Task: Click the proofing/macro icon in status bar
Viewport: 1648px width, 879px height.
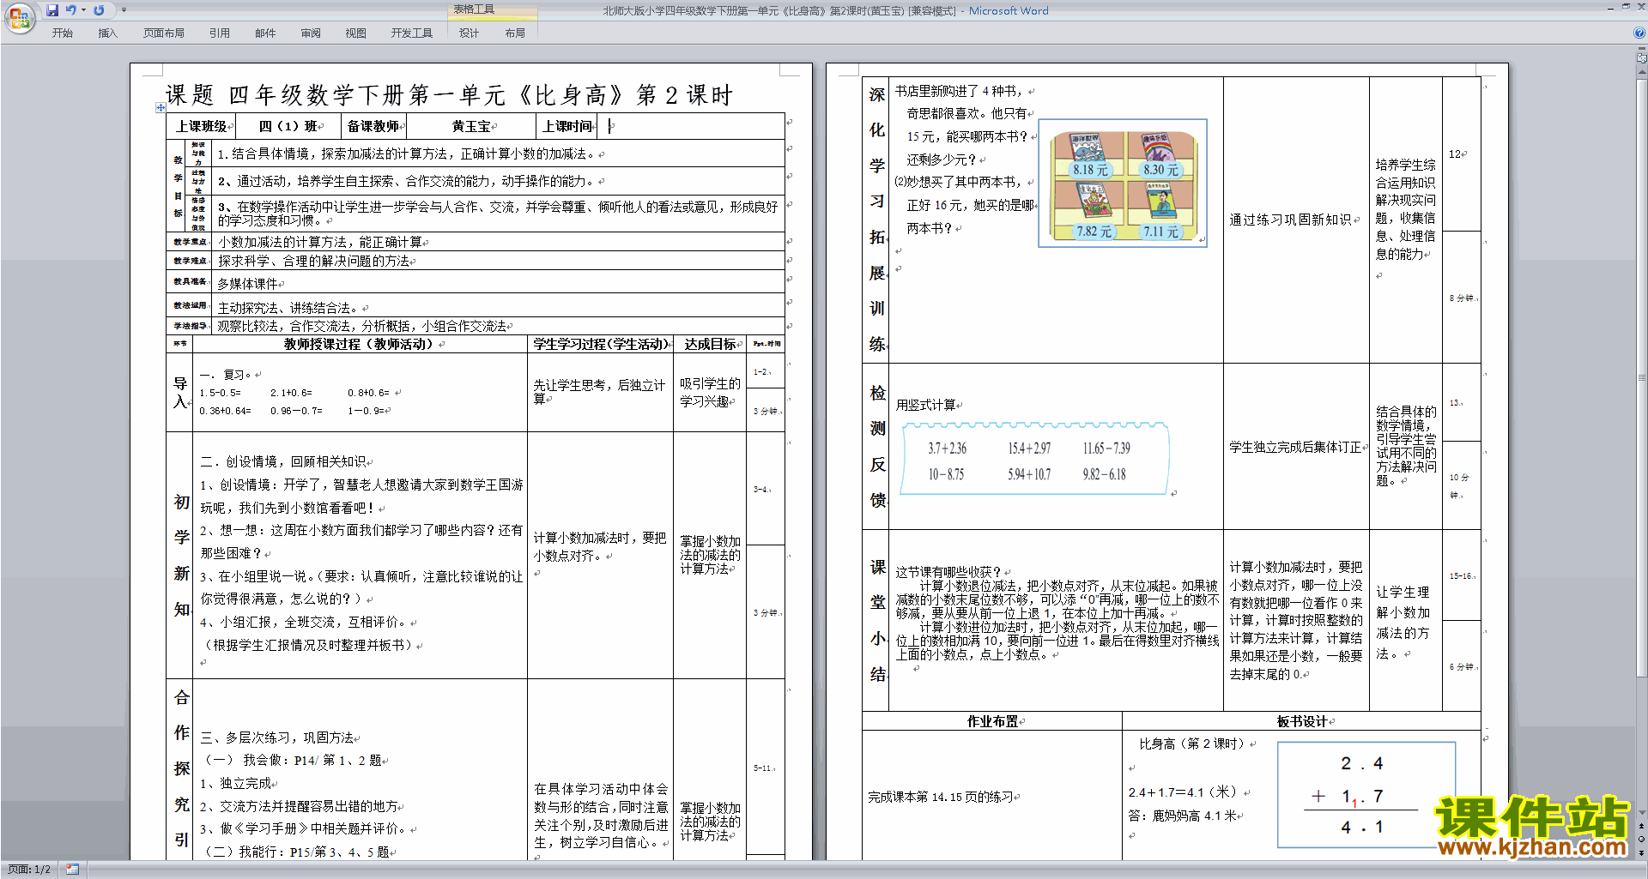Action: [72, 870]
